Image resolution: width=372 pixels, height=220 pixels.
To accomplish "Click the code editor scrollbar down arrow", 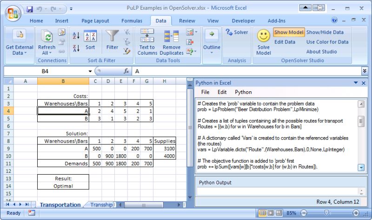I will click(361, 168).
